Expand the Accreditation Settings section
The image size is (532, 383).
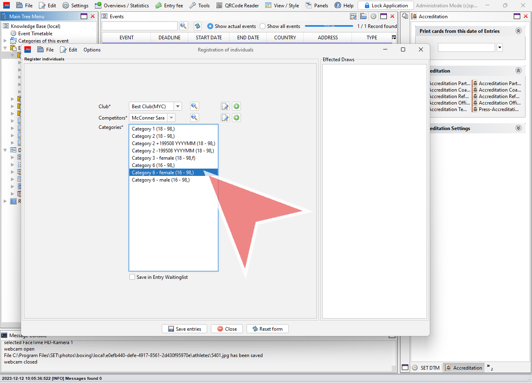(x=518, y=128)
